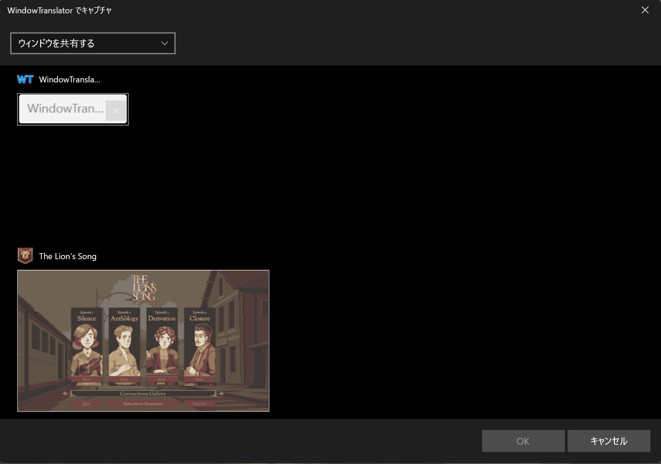Viewport: 661px width, 464px height.
Task: Select The Lion's Song window thumbnail
Action: click(x=143, y=341)
